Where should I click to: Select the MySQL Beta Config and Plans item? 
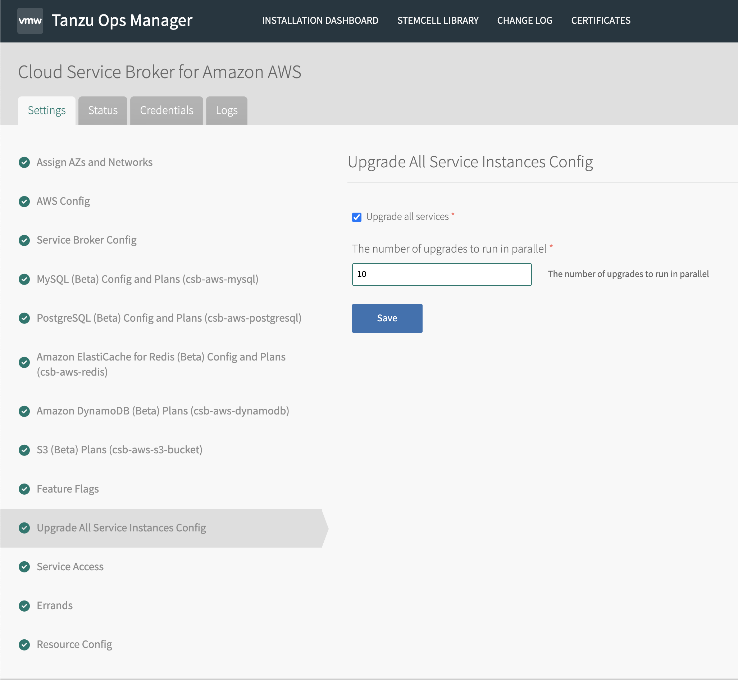point(147,278)
